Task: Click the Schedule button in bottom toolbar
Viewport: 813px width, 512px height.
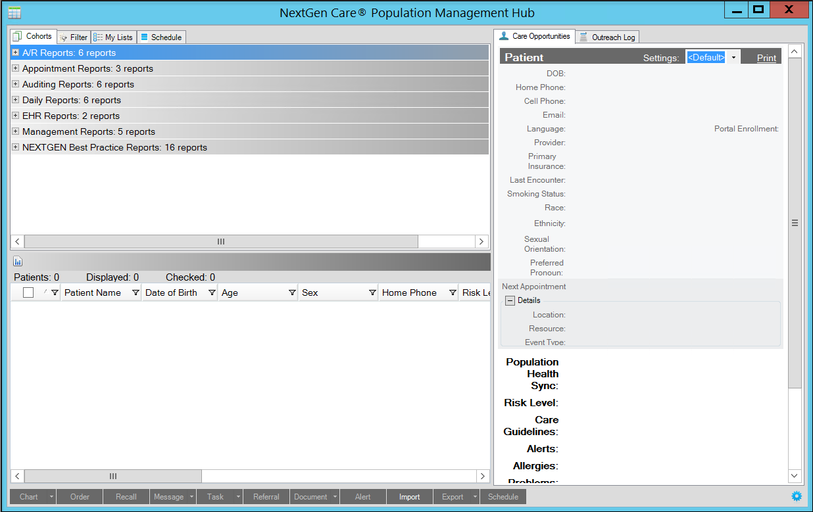Action: [x=503, y=497]
